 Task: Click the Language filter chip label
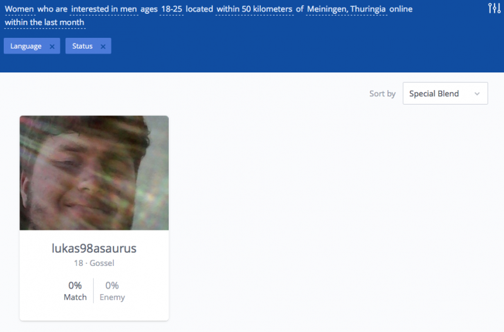[26, 47]
